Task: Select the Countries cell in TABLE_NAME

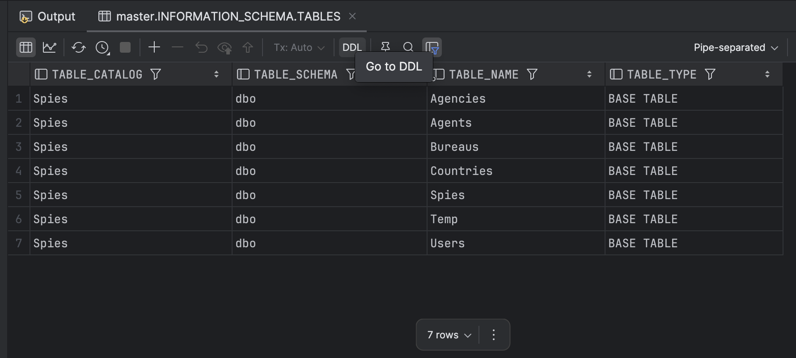Action: click(x=461, y=171)
